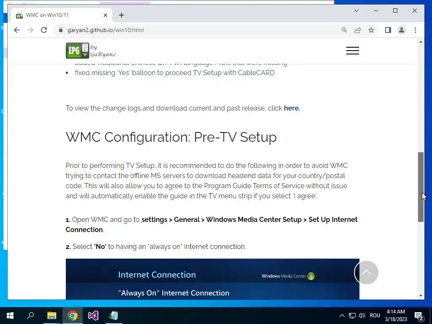Open Visual Studio from the taskbar
The width and height of the screenshot is (432, 324).
click(93, 316)
